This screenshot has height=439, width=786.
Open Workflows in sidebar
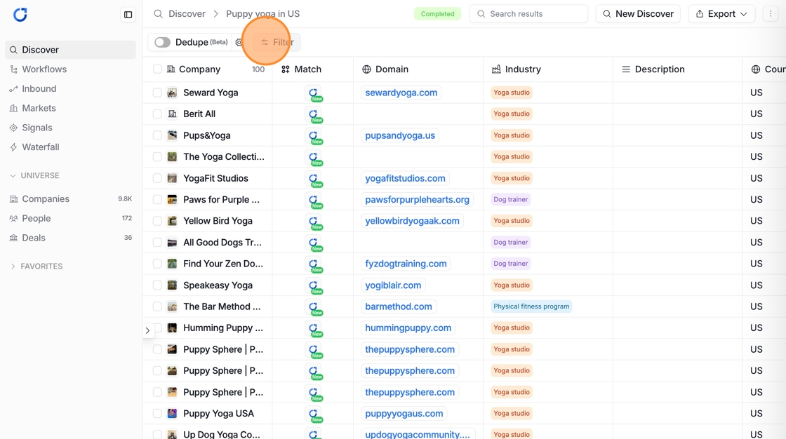tap(70, 69)
